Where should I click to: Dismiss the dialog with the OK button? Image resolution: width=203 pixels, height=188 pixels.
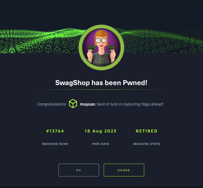[x=79, y=170]
